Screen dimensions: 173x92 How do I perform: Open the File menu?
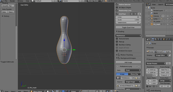click(6, 1)
